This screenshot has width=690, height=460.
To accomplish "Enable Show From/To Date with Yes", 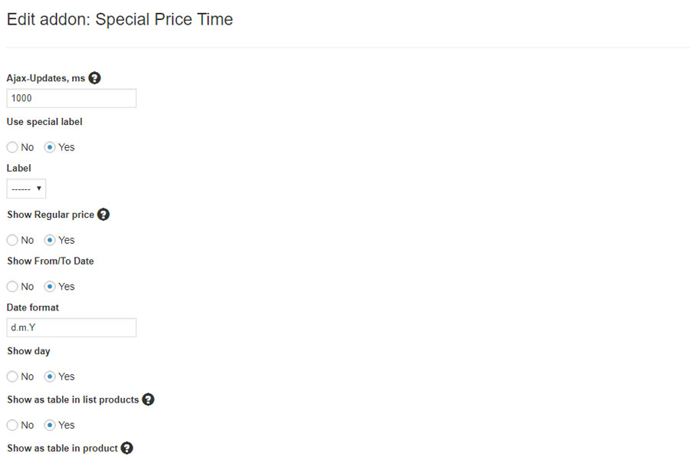I will [x=51, y=287].
